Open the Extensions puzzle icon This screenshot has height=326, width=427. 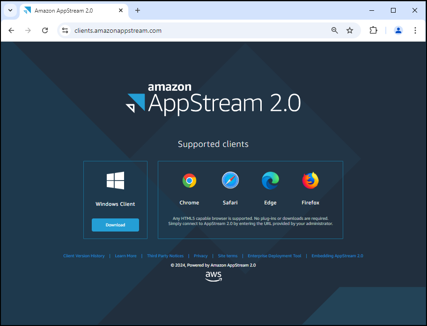373,30
